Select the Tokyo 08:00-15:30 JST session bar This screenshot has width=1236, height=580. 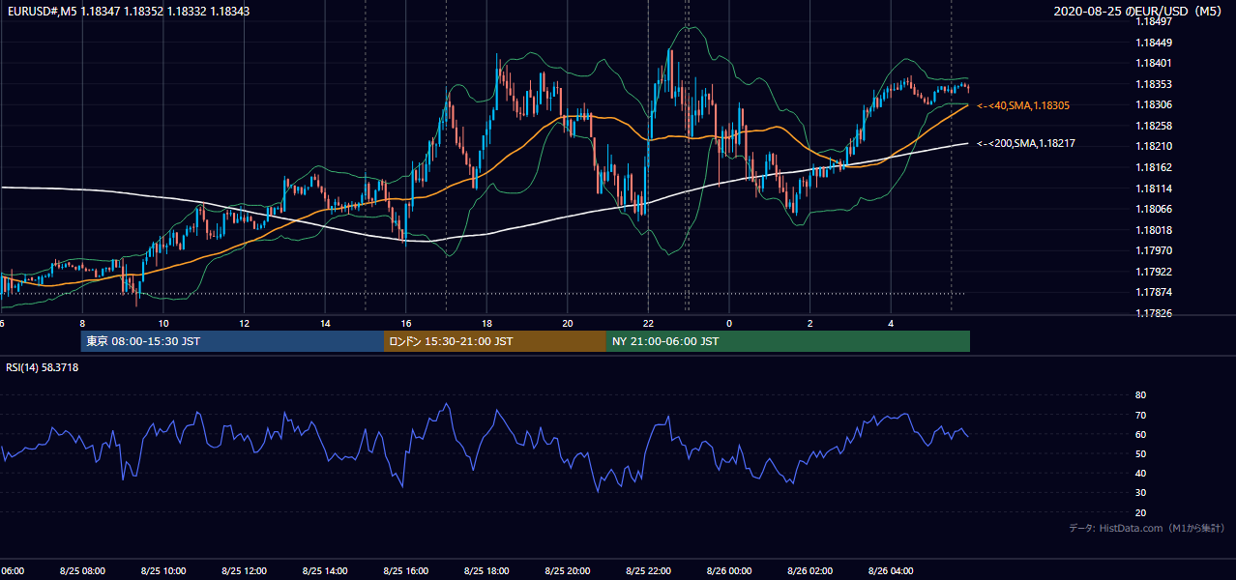pos(232,341)
